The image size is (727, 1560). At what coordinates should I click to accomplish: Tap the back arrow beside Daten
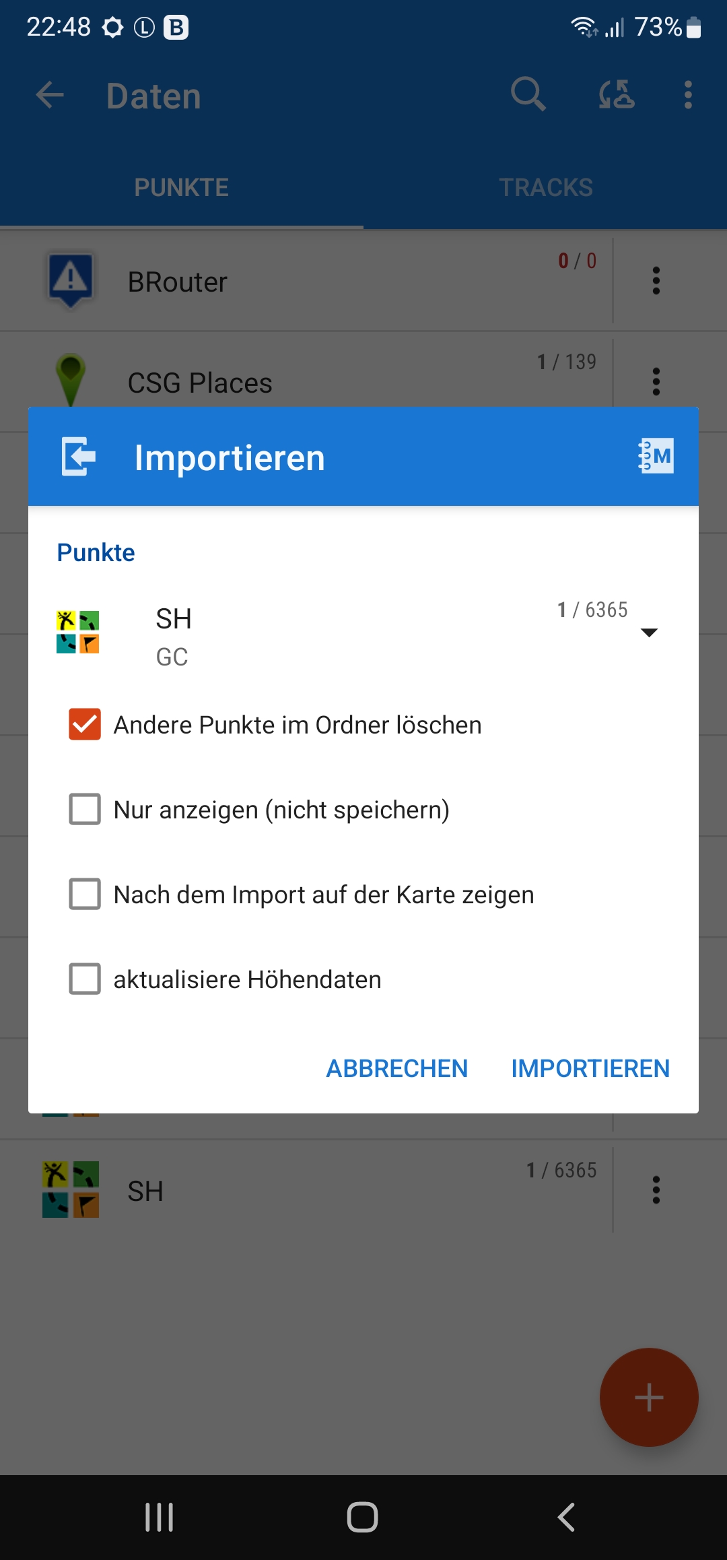(50, 95)
